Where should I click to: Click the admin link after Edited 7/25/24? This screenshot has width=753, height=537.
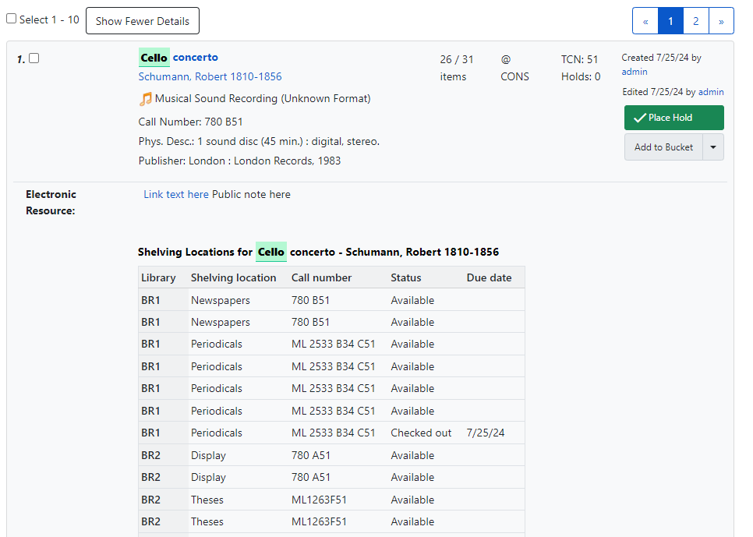click(x=710, y=91)
